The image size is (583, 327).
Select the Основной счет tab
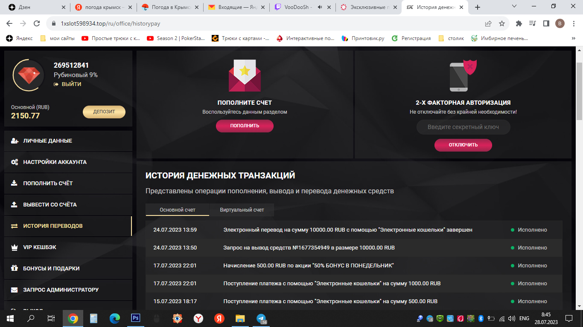click(x=178, y=210)
